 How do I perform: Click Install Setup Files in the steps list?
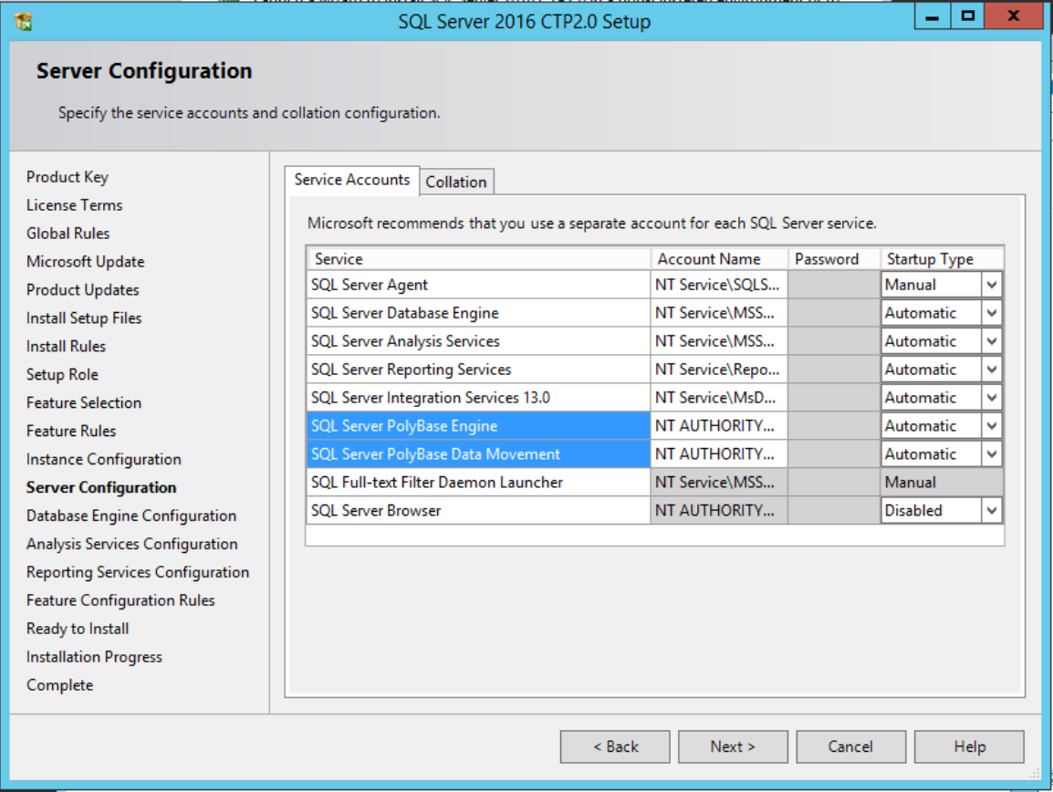pos(84,318)
